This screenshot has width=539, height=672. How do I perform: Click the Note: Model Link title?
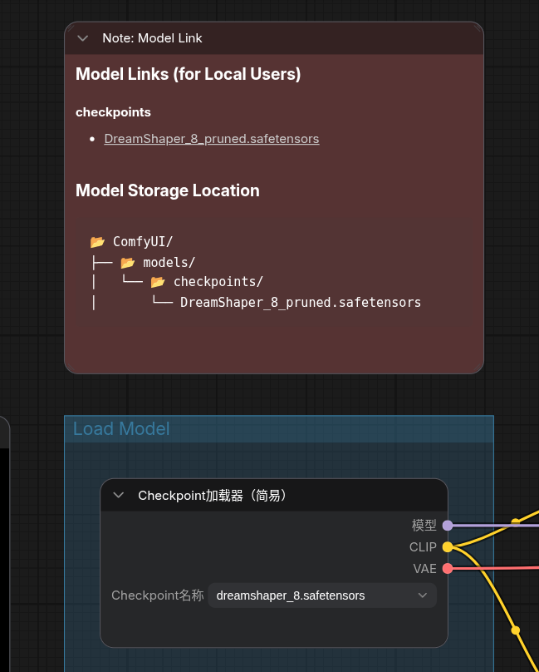(152, 38)
